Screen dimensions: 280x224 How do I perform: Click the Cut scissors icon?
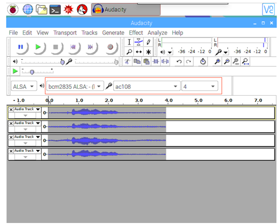[127, 62]
